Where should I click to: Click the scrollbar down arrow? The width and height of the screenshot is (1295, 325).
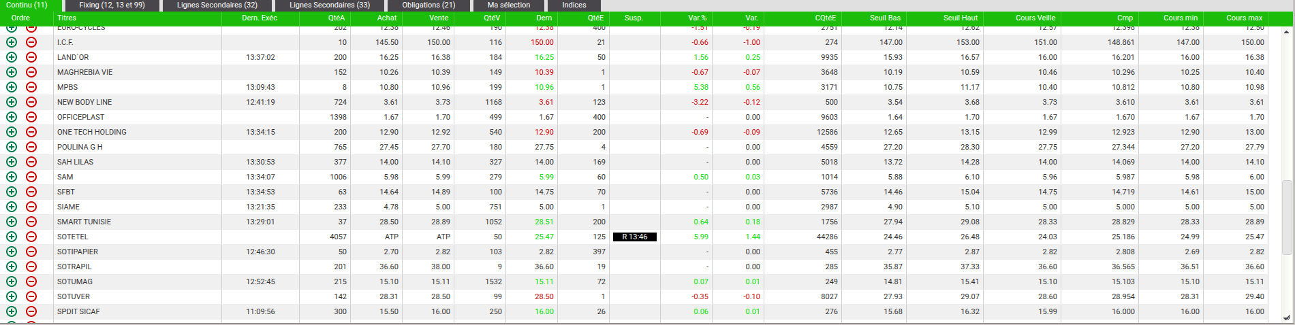1286,318
